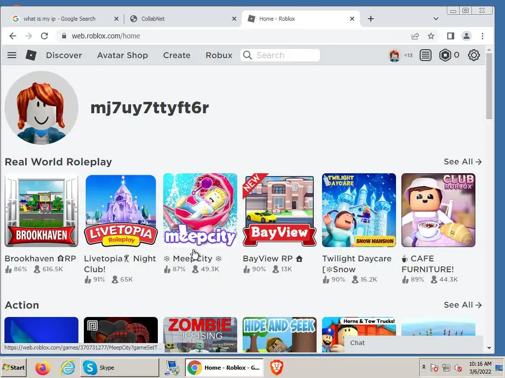This screenshot has width=505, height=378.
Task: Open the Twilight Daycare thumbnail
Action: click(x=359, y=210)
